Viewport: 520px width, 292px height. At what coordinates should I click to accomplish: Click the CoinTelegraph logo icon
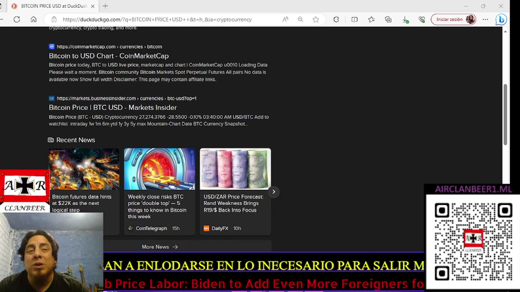pyautogui.click(x=130, y=228)
